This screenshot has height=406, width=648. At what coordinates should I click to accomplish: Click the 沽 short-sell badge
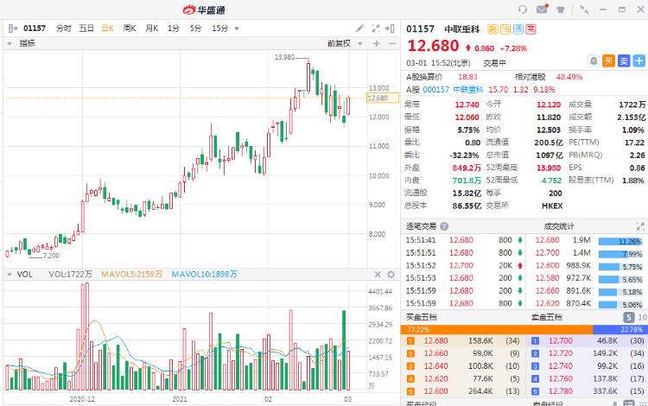click(505, 29)
